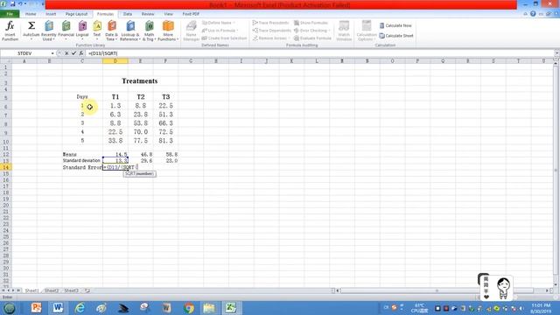Screen dimensions: 560x315
Task: Open Lookup & Reference functions
Action: (130, 31)
